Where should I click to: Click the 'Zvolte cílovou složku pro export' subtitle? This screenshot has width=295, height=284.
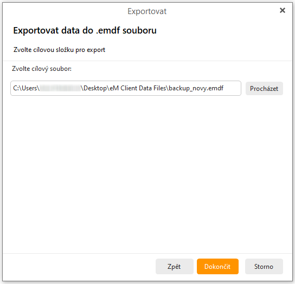click(59, 50)
